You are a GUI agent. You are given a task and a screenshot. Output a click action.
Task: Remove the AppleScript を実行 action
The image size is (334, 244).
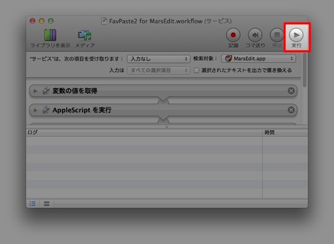(291, 110)
